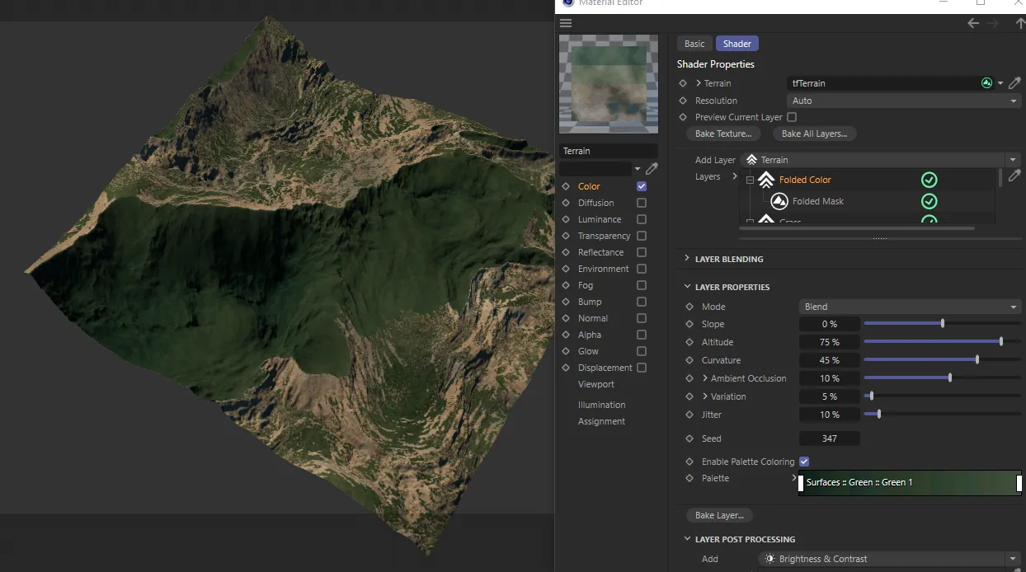The width and height of the screenshot is (1026, 572).
Task: Click the Slope keyframe diamond icon
Action: [x=689, y=324]
